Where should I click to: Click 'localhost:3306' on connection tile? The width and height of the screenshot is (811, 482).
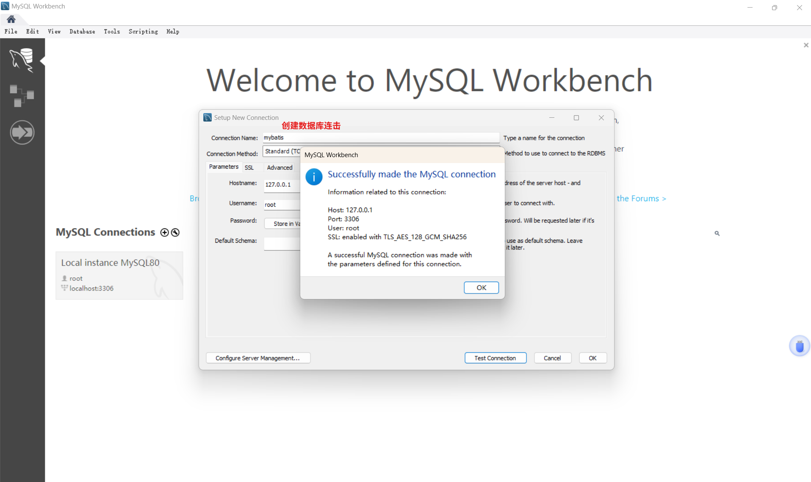[x=91, y=288]
